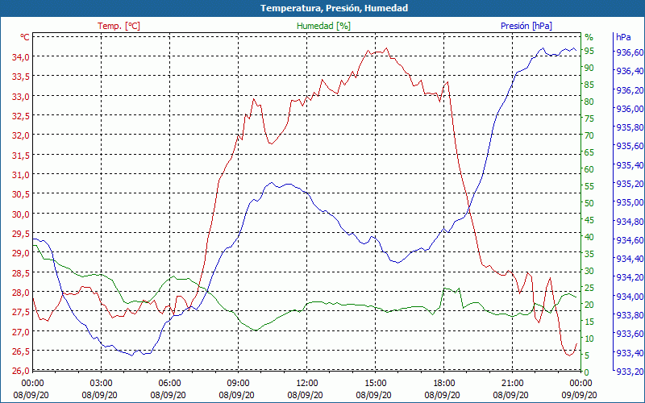This screenshot has width=645, height=403.
Task: Select the 45 tick on humidity axis
Action: [589, 220]
